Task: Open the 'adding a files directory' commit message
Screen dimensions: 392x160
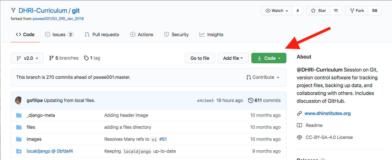Action: [128, 127]
